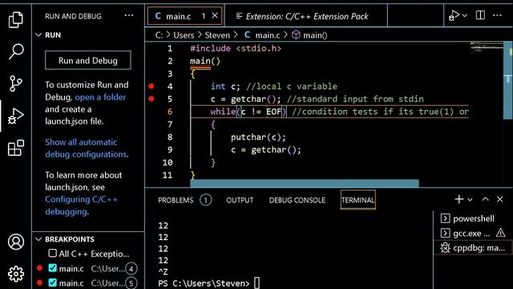Image resolution: width=513 pixels, height=289 pixels.
Task: Follow the 'open a folder' link
Action: tap(100, 97)
